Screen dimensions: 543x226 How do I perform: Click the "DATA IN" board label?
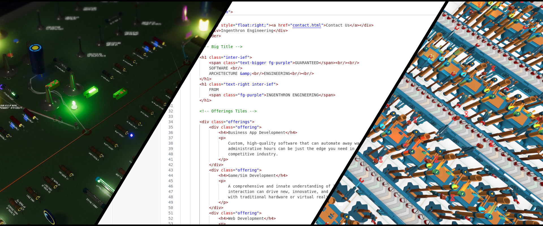113,44
